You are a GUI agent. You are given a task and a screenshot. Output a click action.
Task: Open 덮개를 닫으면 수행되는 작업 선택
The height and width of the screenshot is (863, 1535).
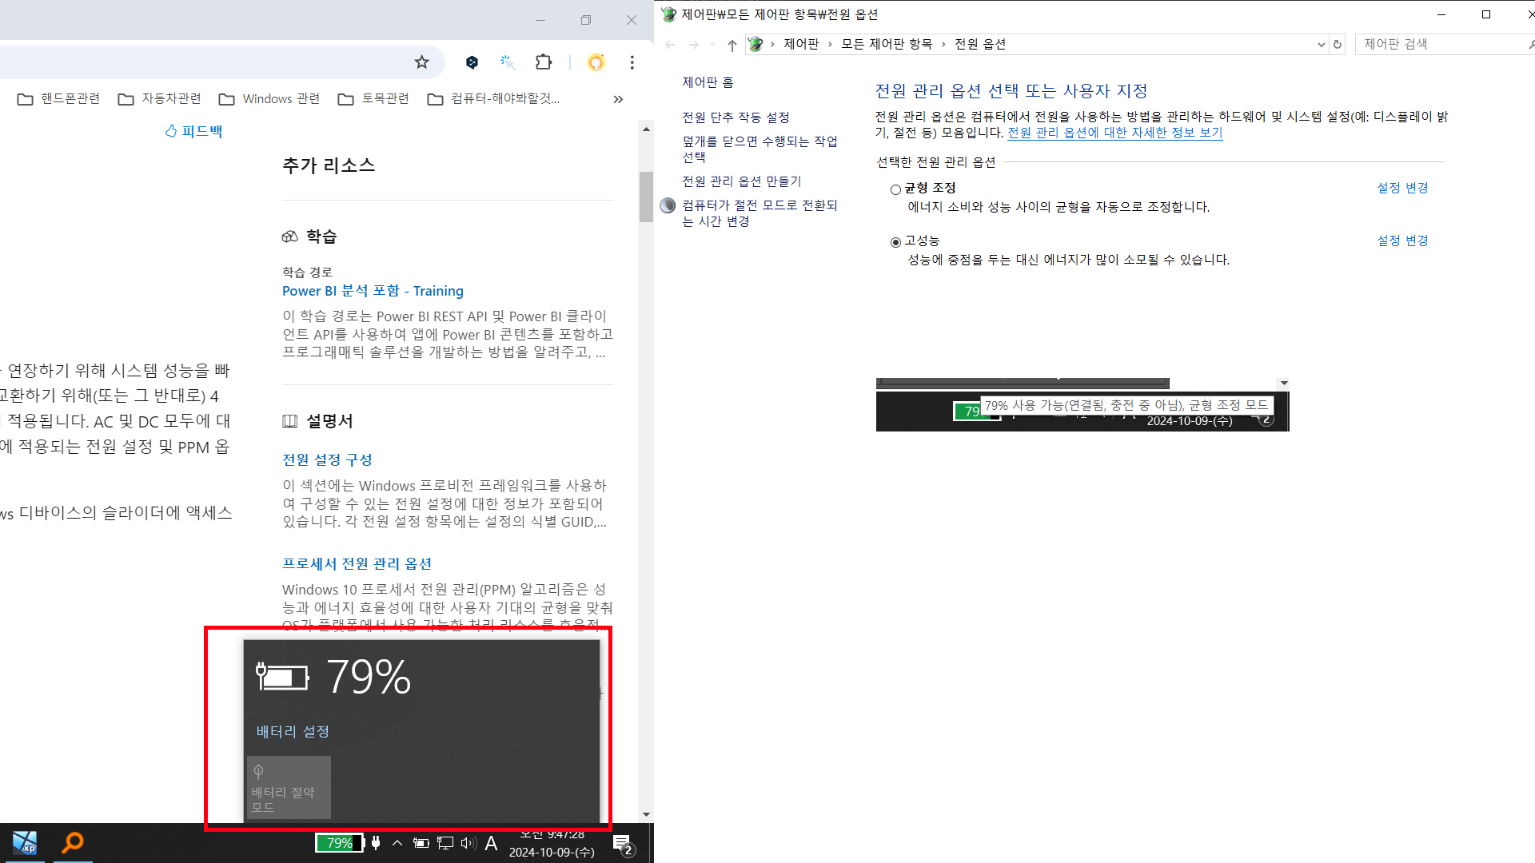click(x=760, y=149)
